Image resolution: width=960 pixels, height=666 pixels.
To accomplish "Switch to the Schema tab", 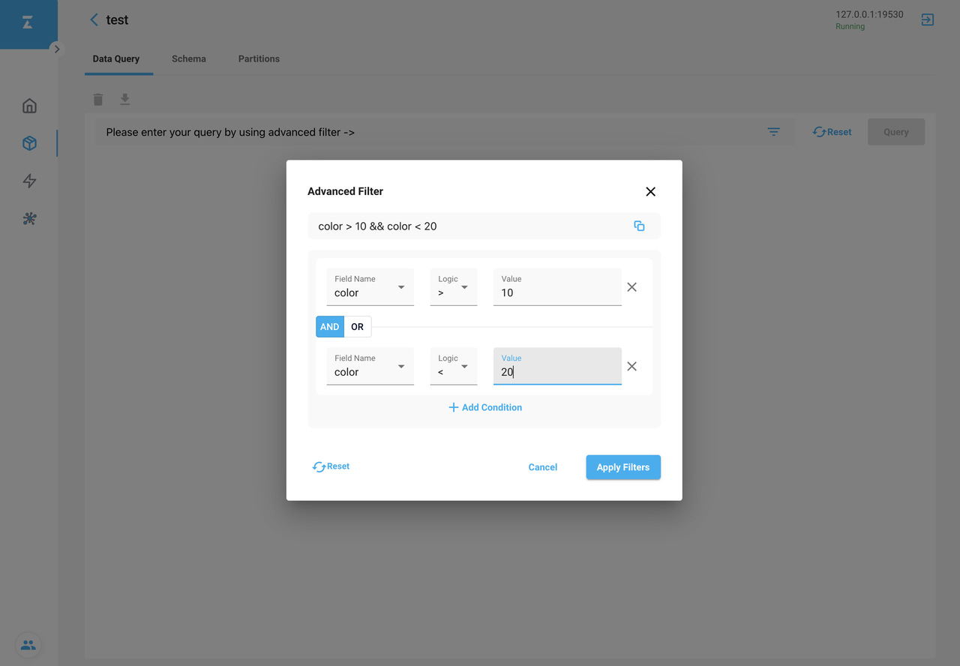I will click(188, 58).
